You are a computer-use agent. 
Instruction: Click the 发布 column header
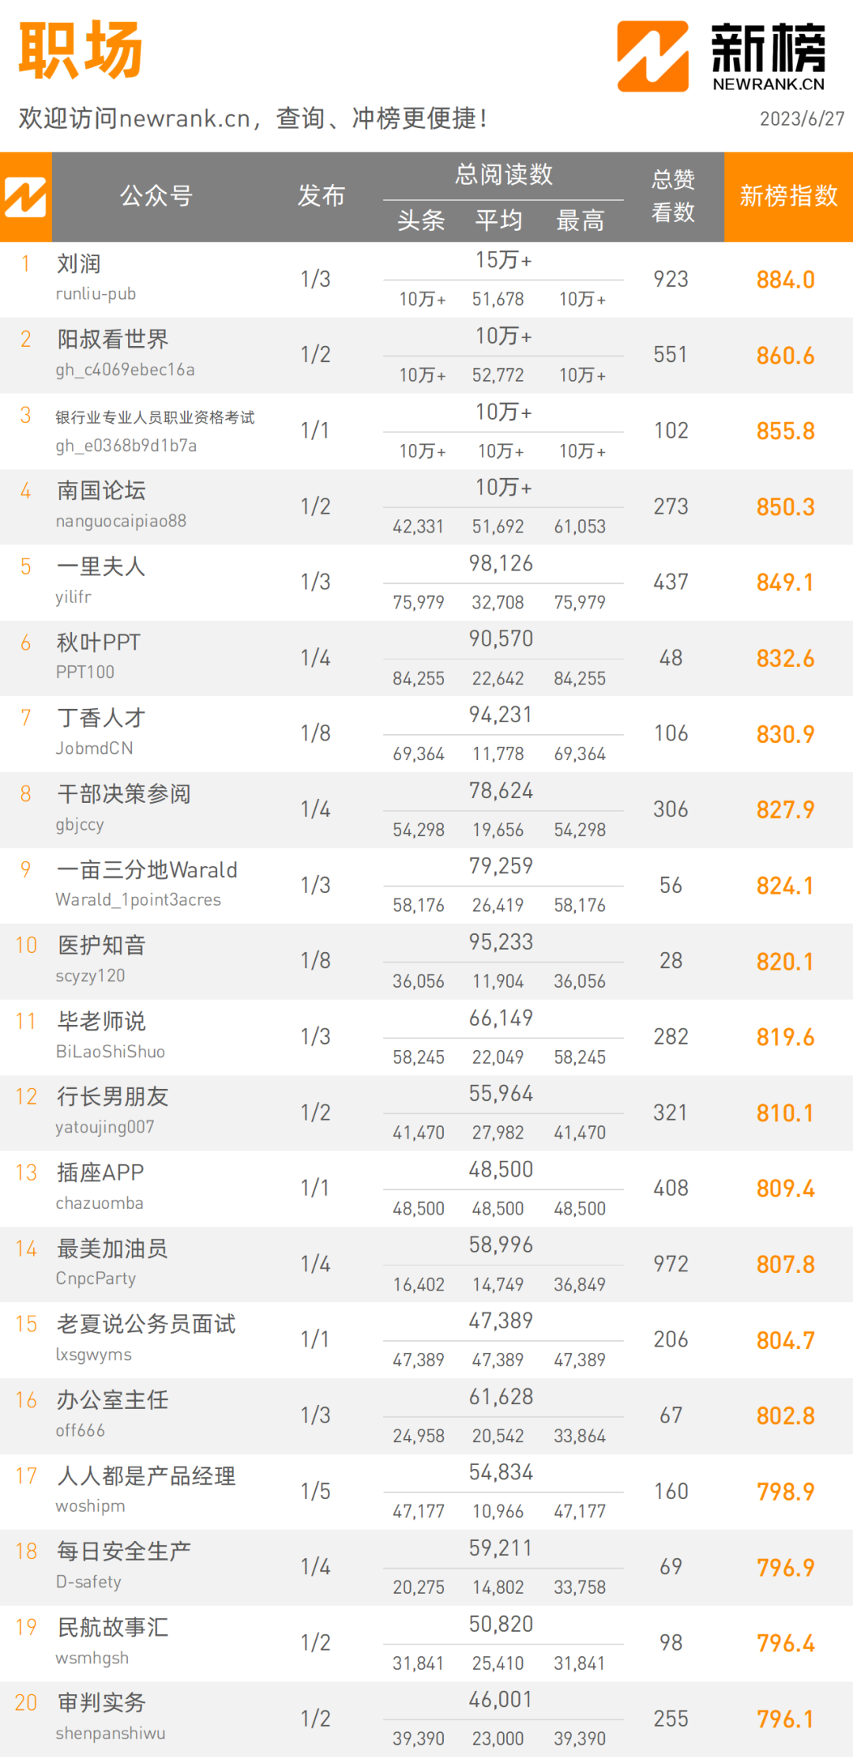click(321, 196)
